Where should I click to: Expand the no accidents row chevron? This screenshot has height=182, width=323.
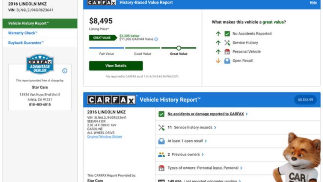point(247,114)
